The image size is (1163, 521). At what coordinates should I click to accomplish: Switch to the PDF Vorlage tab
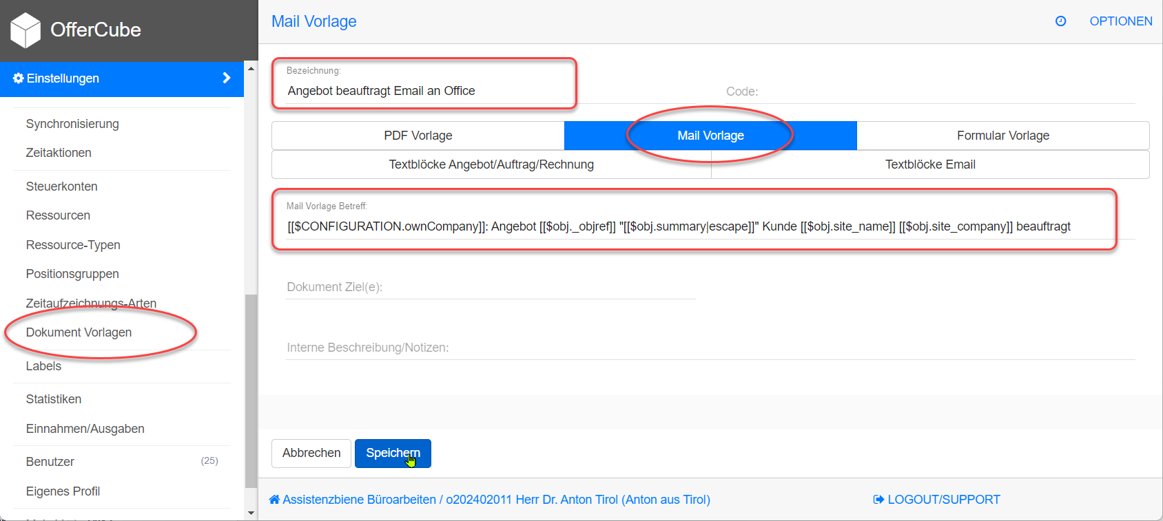click(418, 136)
